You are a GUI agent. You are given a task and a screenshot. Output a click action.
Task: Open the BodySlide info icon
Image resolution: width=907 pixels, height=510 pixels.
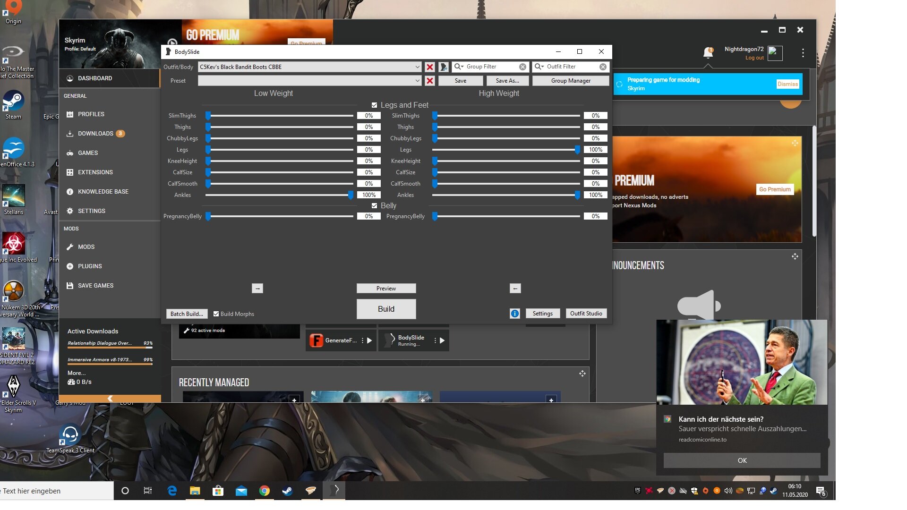coord(515,314)
